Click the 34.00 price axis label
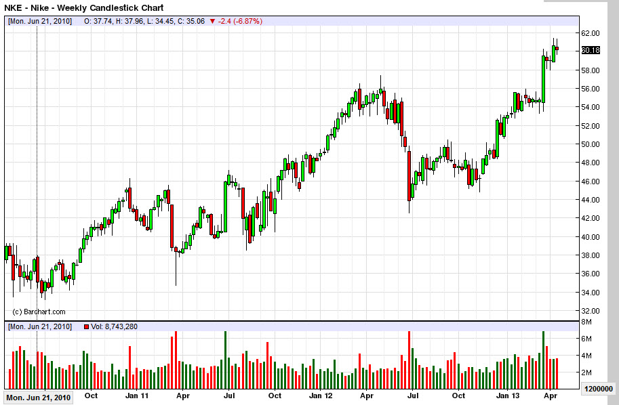Viewport: 619px width, 405px height. click(591, 292)
